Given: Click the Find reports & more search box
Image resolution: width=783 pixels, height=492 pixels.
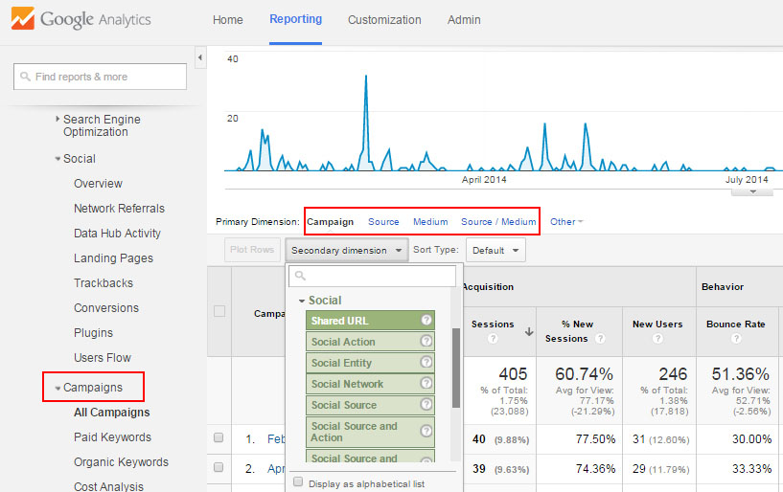Looking at the screenshot, I should pos(101,77).
